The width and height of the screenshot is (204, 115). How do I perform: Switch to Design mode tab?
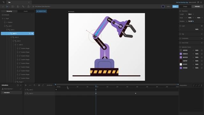click(185, 6)
